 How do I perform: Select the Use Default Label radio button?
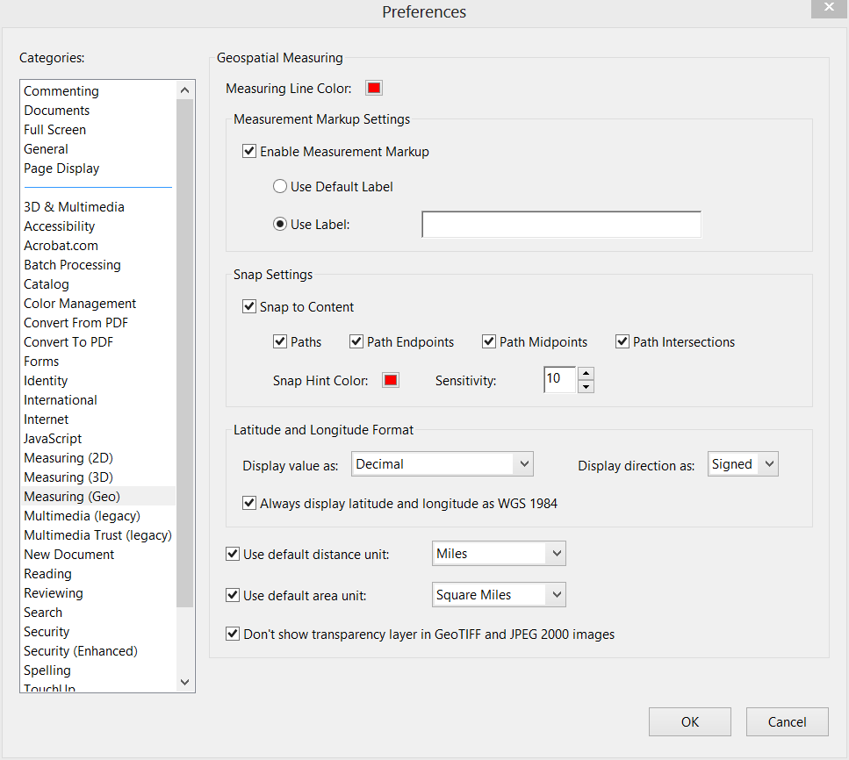(x=280, y=186)
